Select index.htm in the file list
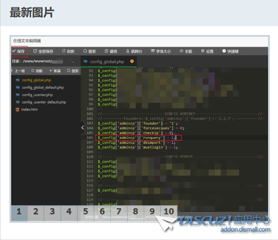 tap(29, 109)
